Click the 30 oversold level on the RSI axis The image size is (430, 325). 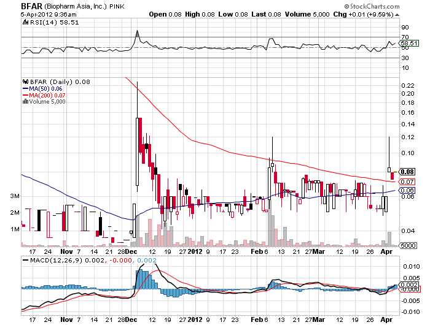[405, 58]
